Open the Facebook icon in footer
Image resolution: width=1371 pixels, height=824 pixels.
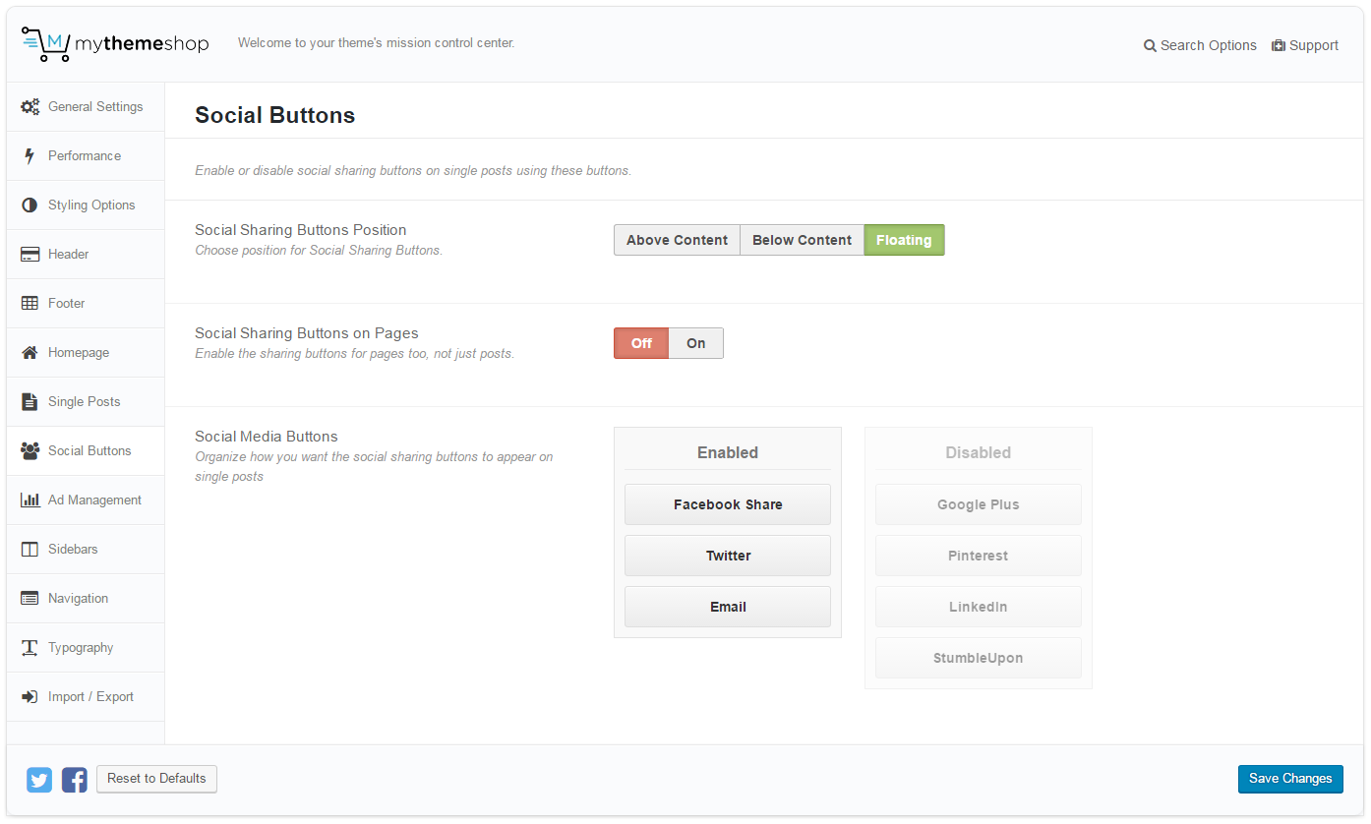[75, 780]
